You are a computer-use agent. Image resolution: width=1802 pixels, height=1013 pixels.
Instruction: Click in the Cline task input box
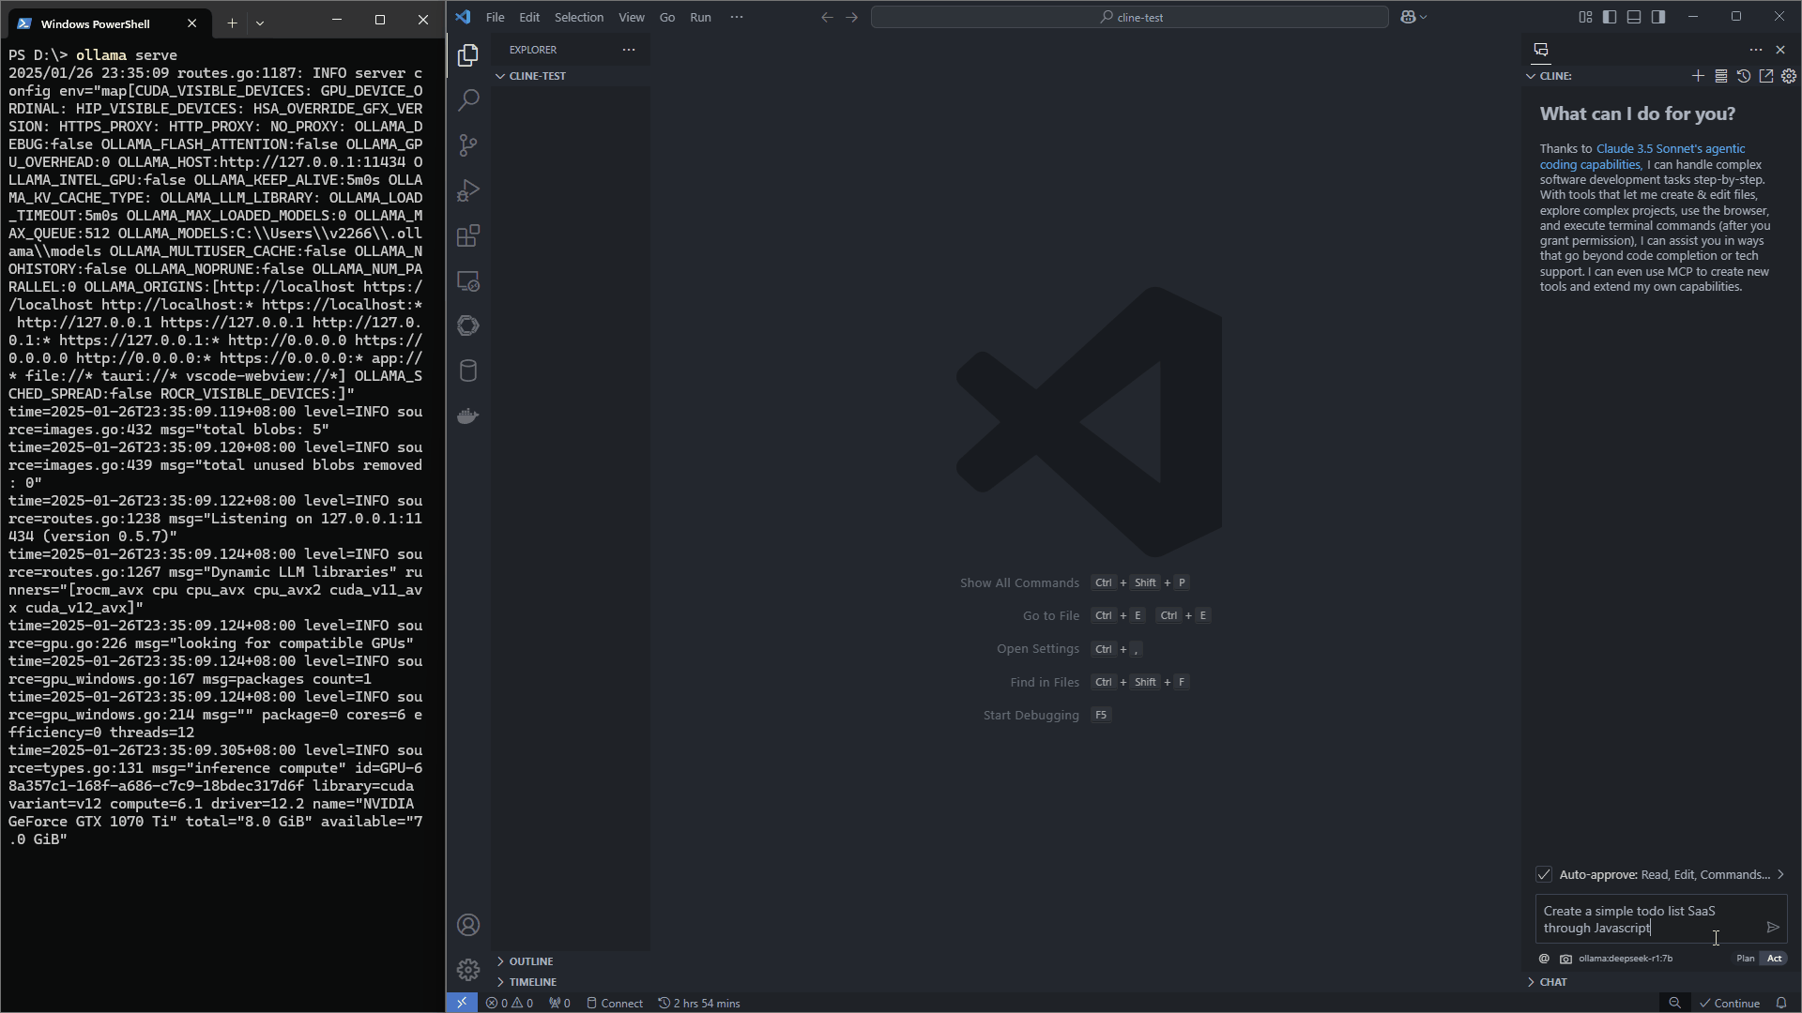coord(1642,919)
